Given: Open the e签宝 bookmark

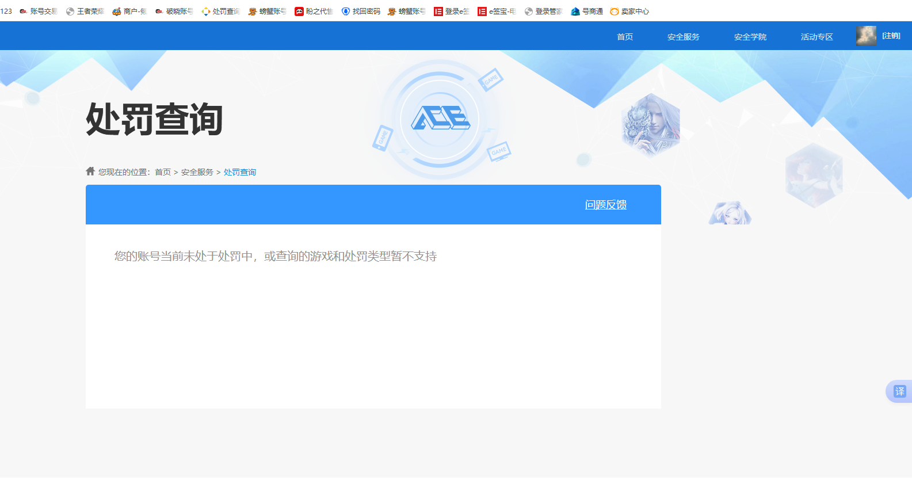Looking at the screenshot, I should point(497,12).
